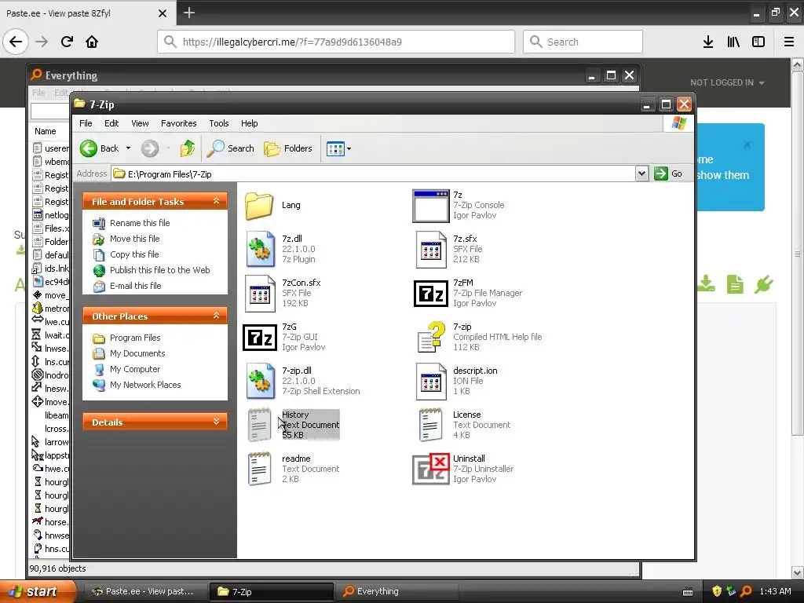Open the Back button history dropdown arrow
Screen dimensions: 804x603
(x=128, y=148)
